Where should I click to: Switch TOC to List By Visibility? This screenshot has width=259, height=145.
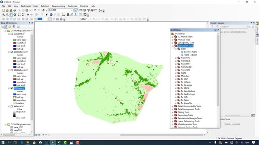point(10,27)
